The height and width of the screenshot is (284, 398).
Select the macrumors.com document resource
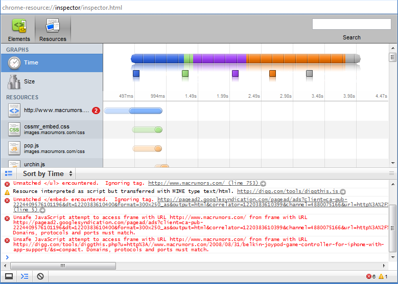tap(52, 111)
